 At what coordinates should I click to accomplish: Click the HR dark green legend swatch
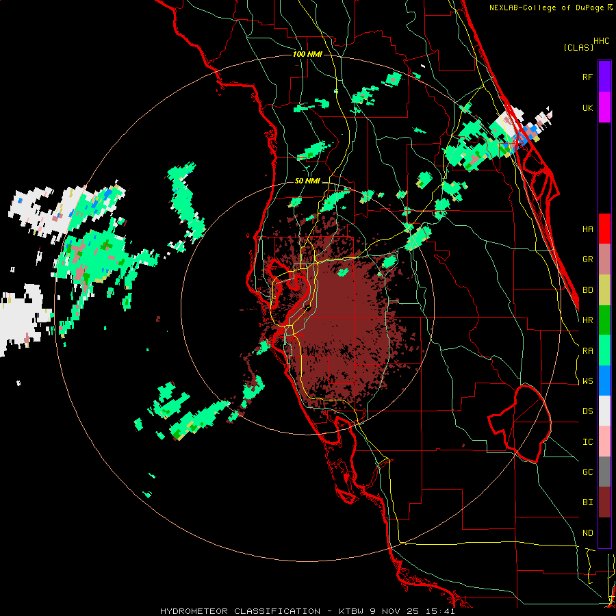pyautogui.click(x=604, y=320)
